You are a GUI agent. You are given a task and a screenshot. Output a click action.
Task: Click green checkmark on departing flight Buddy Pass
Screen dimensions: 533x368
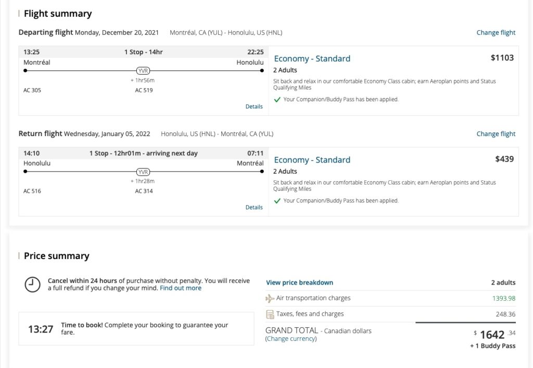(x=277, y=100)
